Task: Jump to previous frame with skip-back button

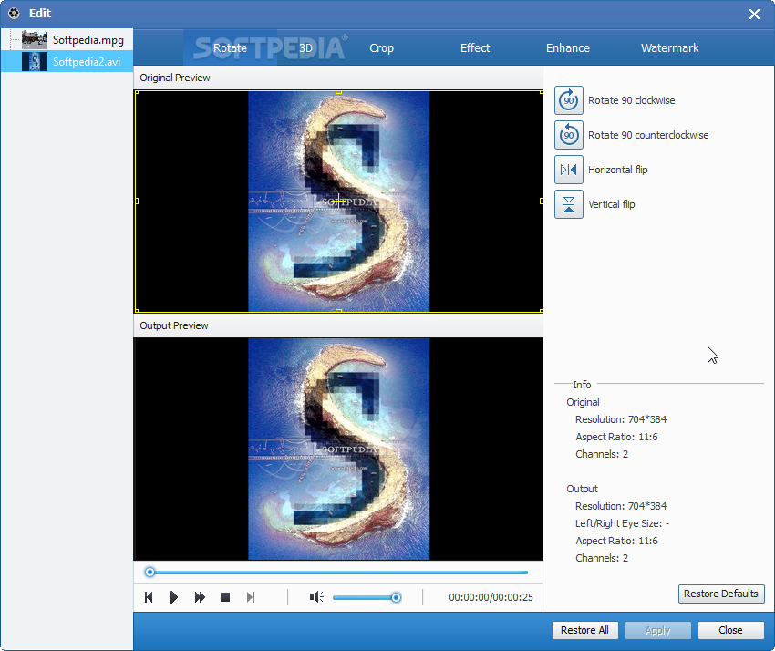Action: (149, 597)
